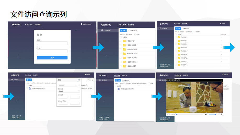Tick checkbox beside HZ105102WZ folder

pyautogui.click(x=120, y=58)
